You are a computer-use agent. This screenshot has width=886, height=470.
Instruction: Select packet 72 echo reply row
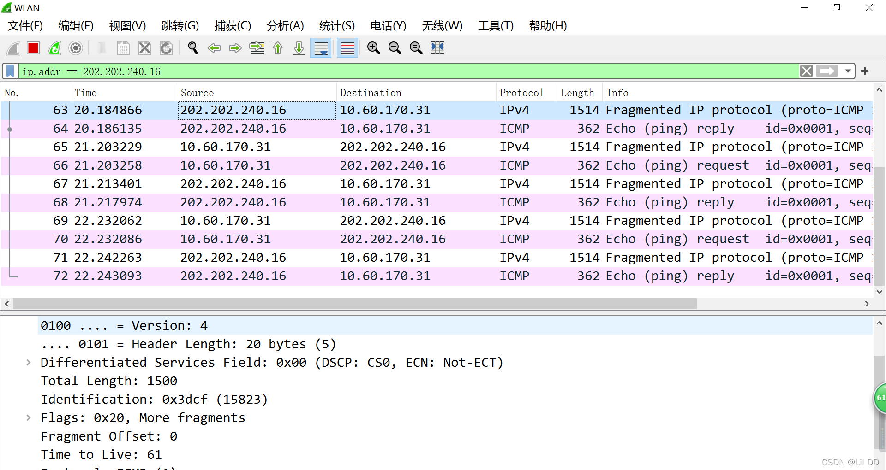[437, 276]
